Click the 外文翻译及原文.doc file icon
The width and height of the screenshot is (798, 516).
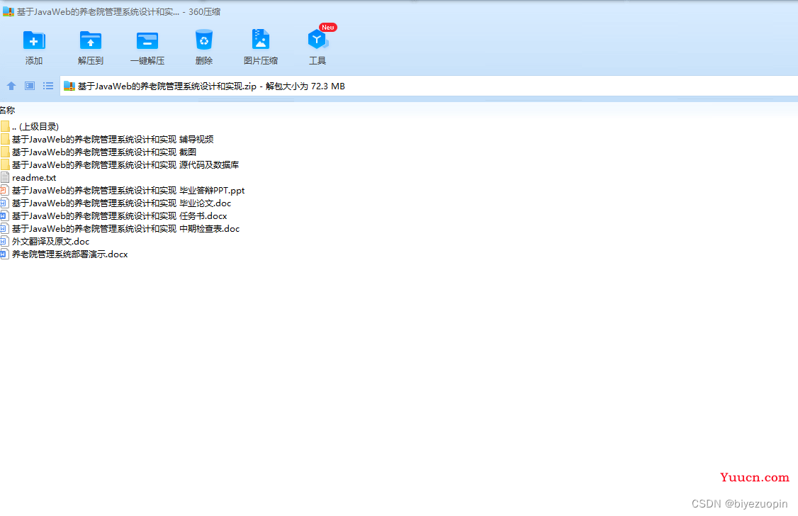[4, 241]
